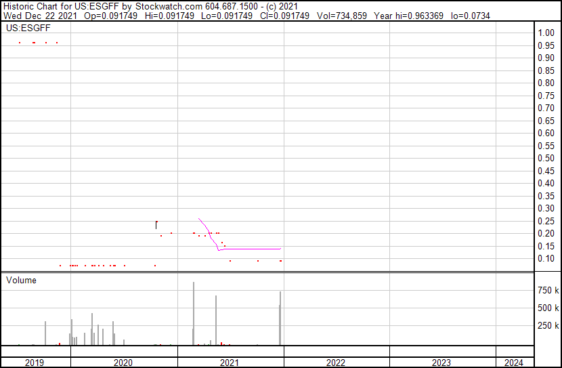The image size is (562, 368).
Task: Click the tallest volume bar in early 2021
Action: [194, 313]
